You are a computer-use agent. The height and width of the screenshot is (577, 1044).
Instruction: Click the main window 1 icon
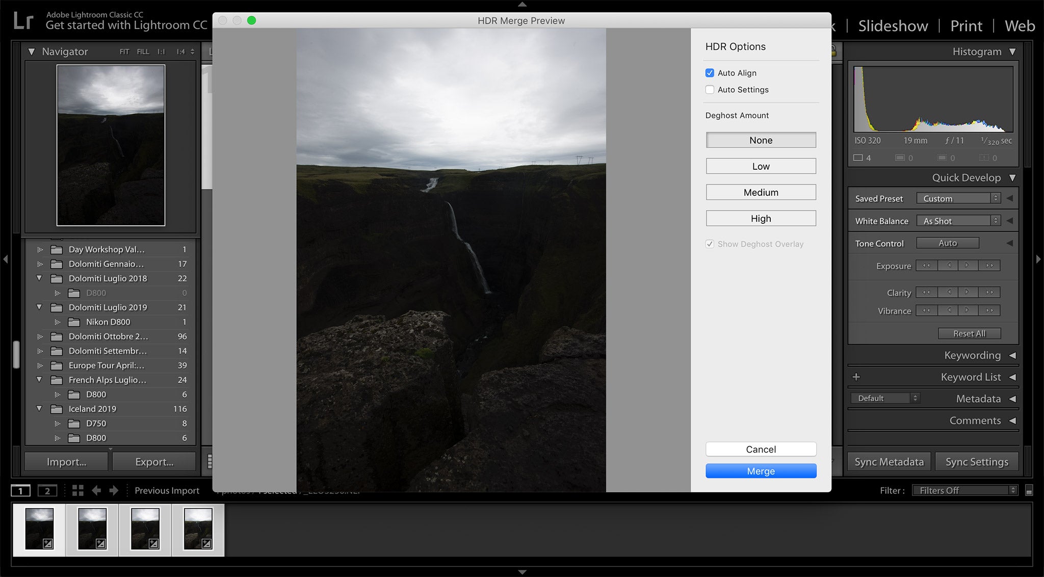point(20,490)
